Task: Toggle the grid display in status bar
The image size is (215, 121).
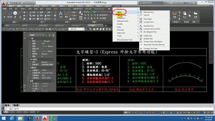Action: (129, 113)
